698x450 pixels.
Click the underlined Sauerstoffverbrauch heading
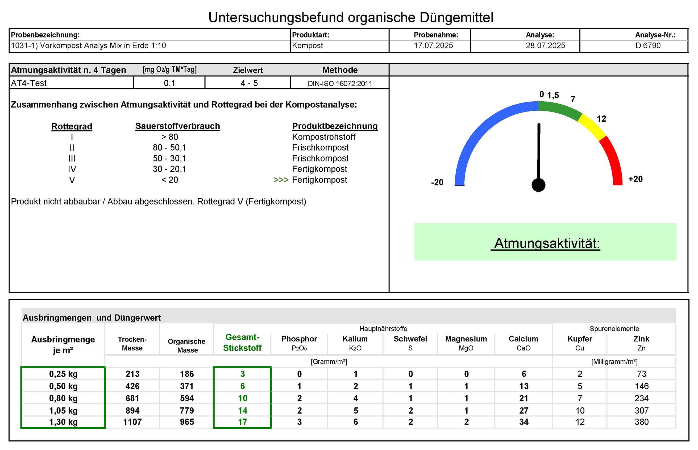178,126
